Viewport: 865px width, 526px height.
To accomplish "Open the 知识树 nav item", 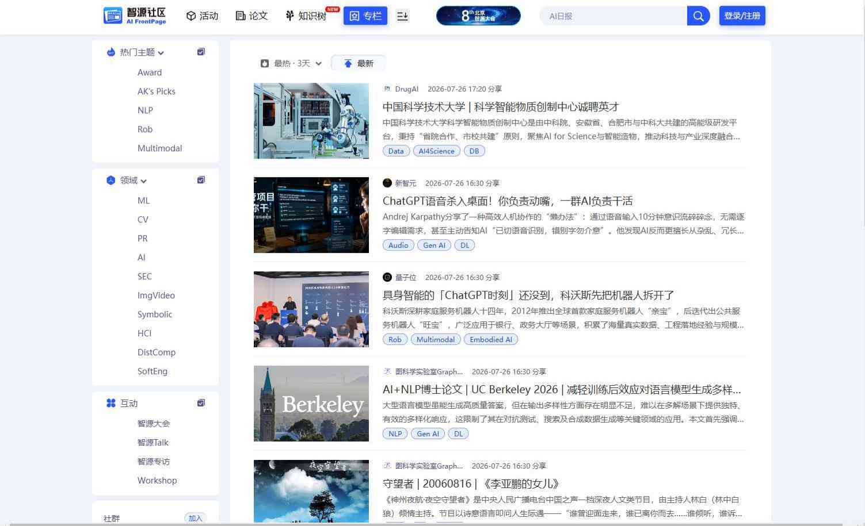I will (x=306, y=16).
